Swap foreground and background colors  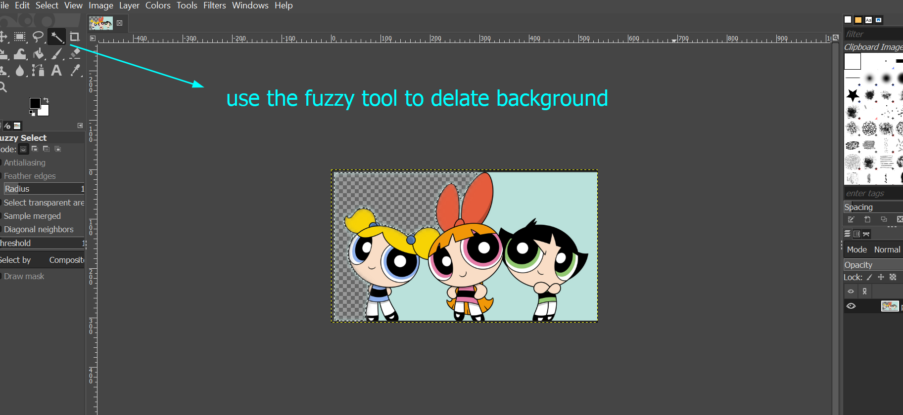pos(46,100)
